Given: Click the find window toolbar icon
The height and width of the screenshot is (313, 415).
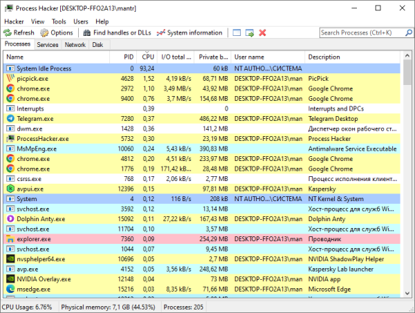Looking at the screenshot, I should 237,32.
